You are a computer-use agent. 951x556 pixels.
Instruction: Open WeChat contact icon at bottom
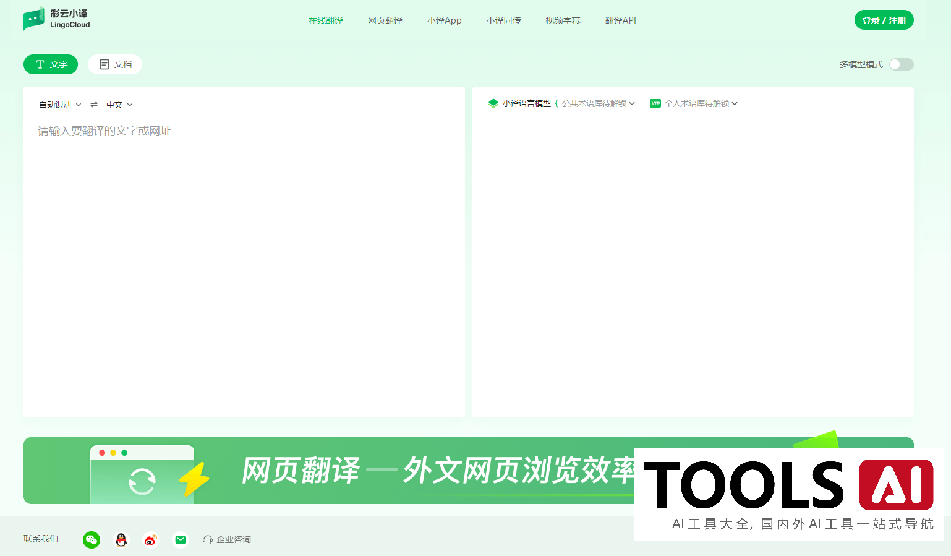coord(91,539)
